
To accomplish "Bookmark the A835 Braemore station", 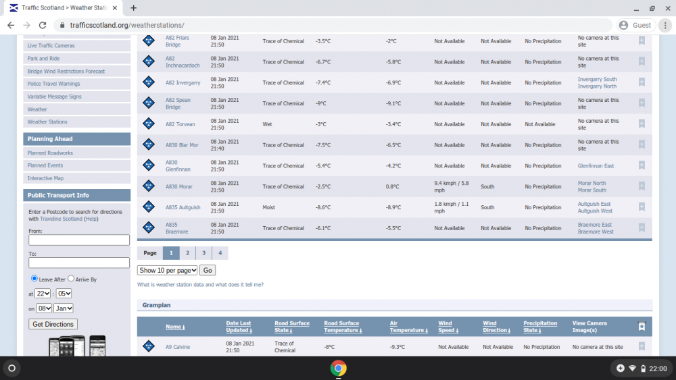I will (642, 227).
